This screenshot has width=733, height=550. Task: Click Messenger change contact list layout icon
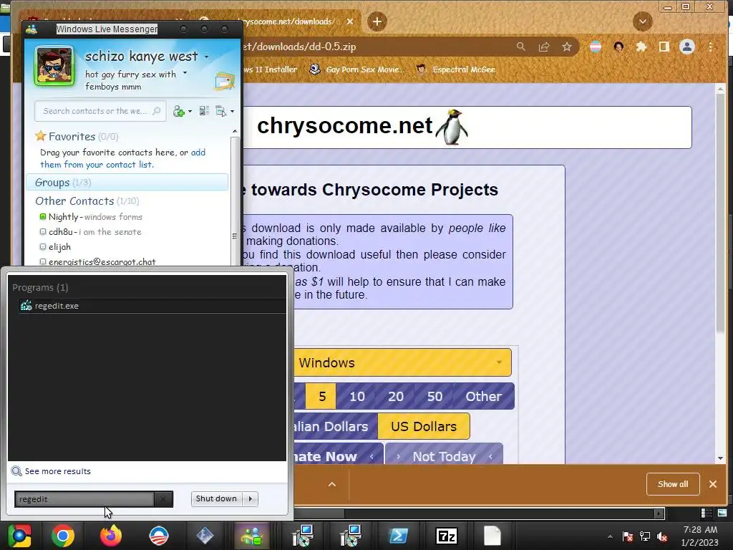204,111
